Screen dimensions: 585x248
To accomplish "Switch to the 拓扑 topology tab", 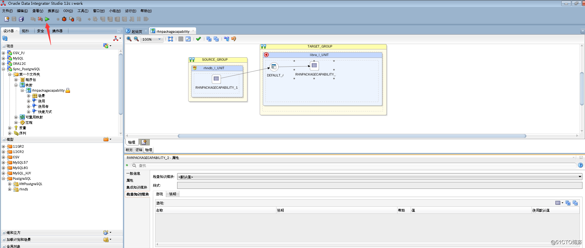I will pos(26,31).
